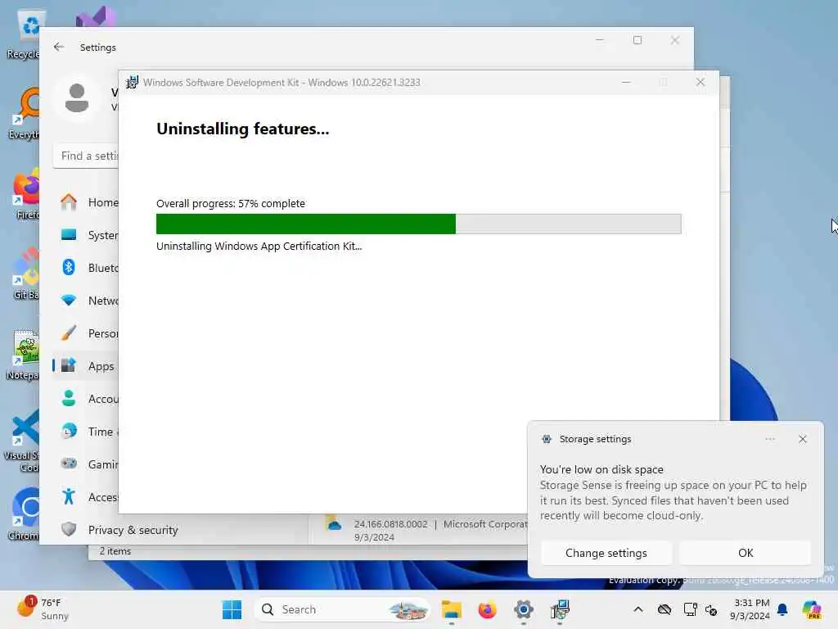Click the Gaming controller icon in Settings
838x629 pixels.
coord(69,464)
